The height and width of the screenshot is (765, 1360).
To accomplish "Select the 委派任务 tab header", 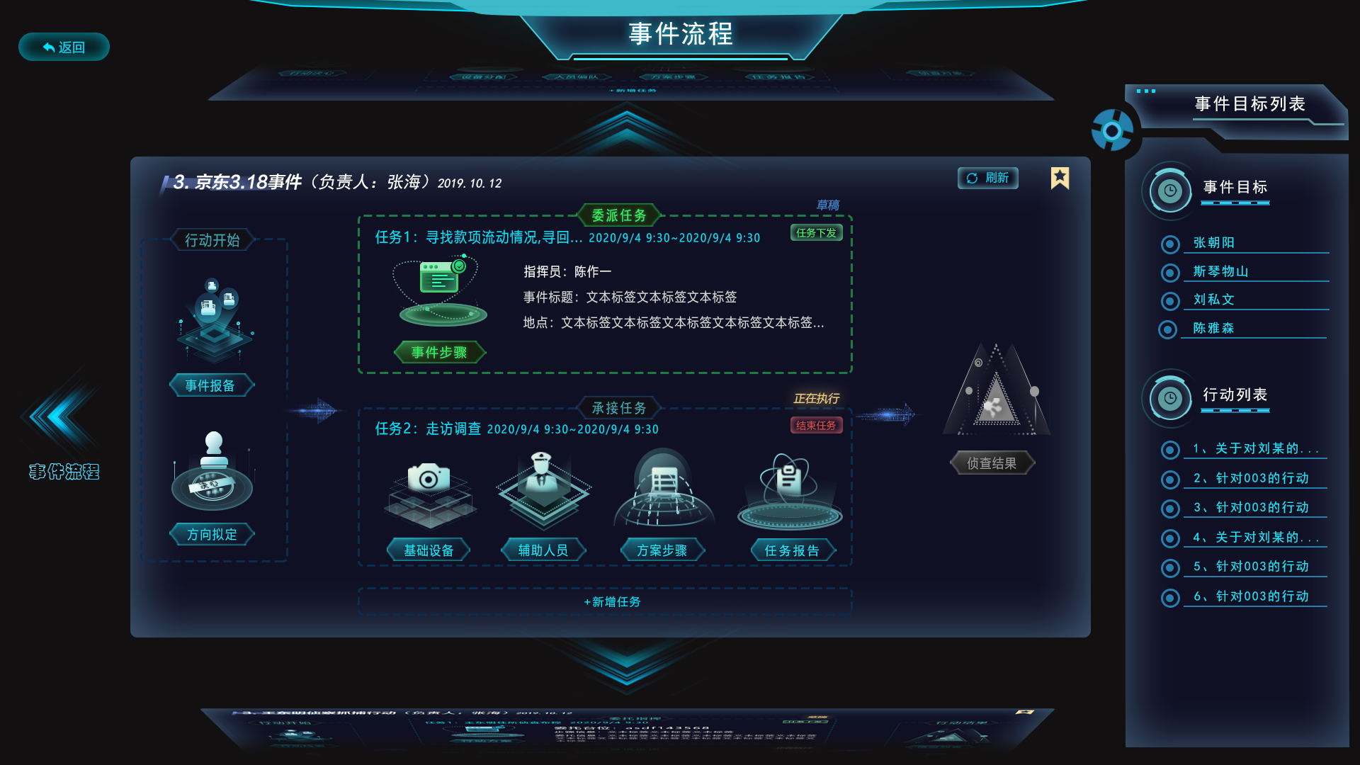I will click(x=619, y=215).
